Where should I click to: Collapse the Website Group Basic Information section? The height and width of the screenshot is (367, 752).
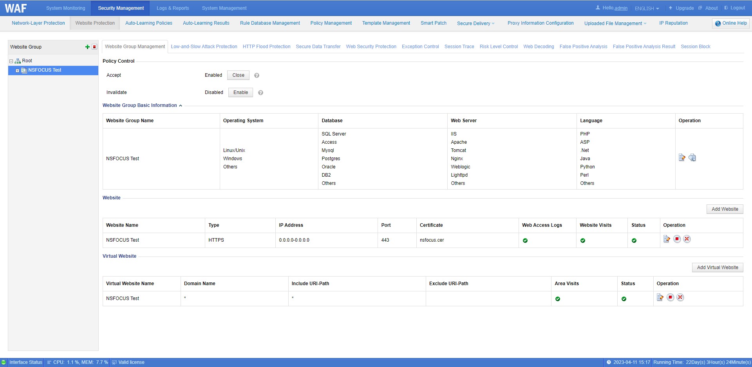(x=181, y=106)
